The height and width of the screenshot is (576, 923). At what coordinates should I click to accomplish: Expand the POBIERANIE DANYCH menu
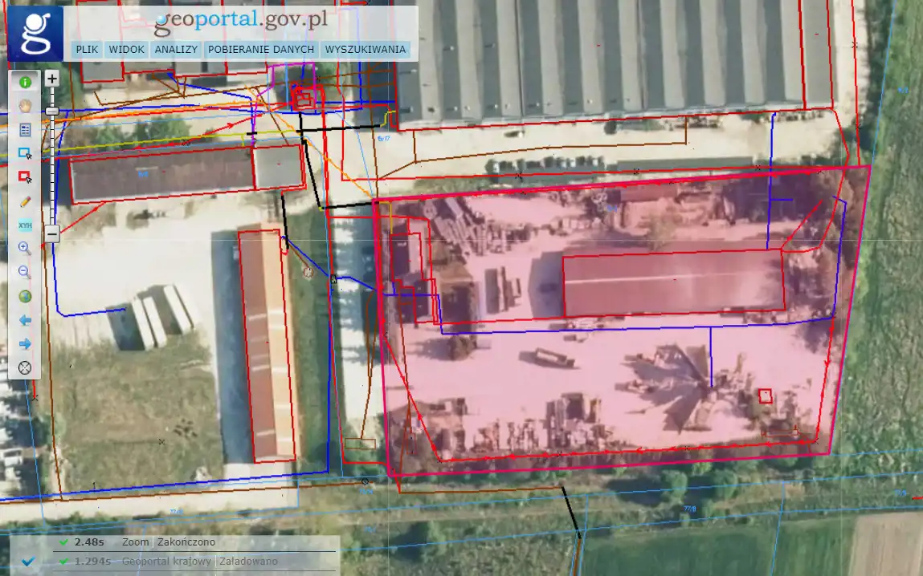pos(260,50)
